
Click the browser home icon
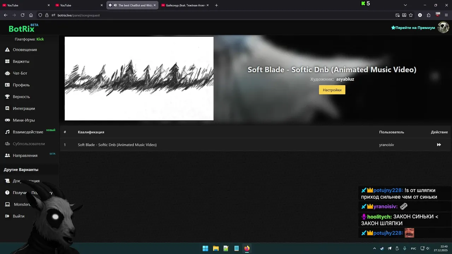pyautogui.click(x=31, y=15)
